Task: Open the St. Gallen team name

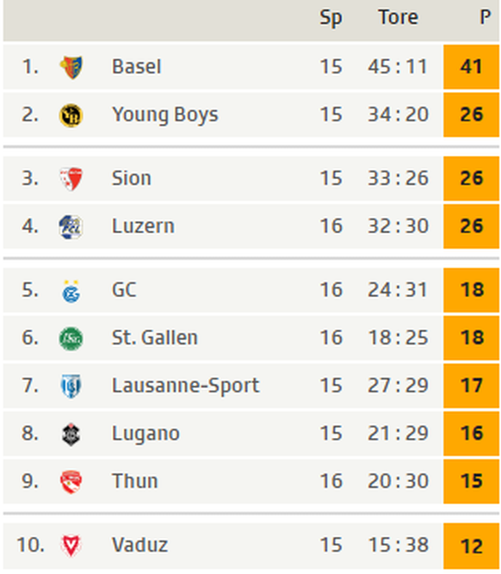Action: 155,337
